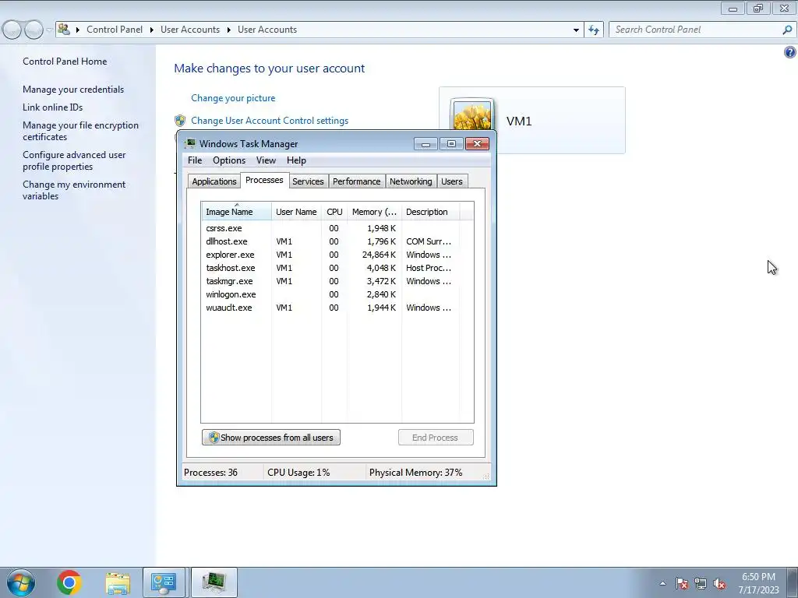Minimize the Control Panel window
Screen dimensions: 798x598
click(733, 8)
